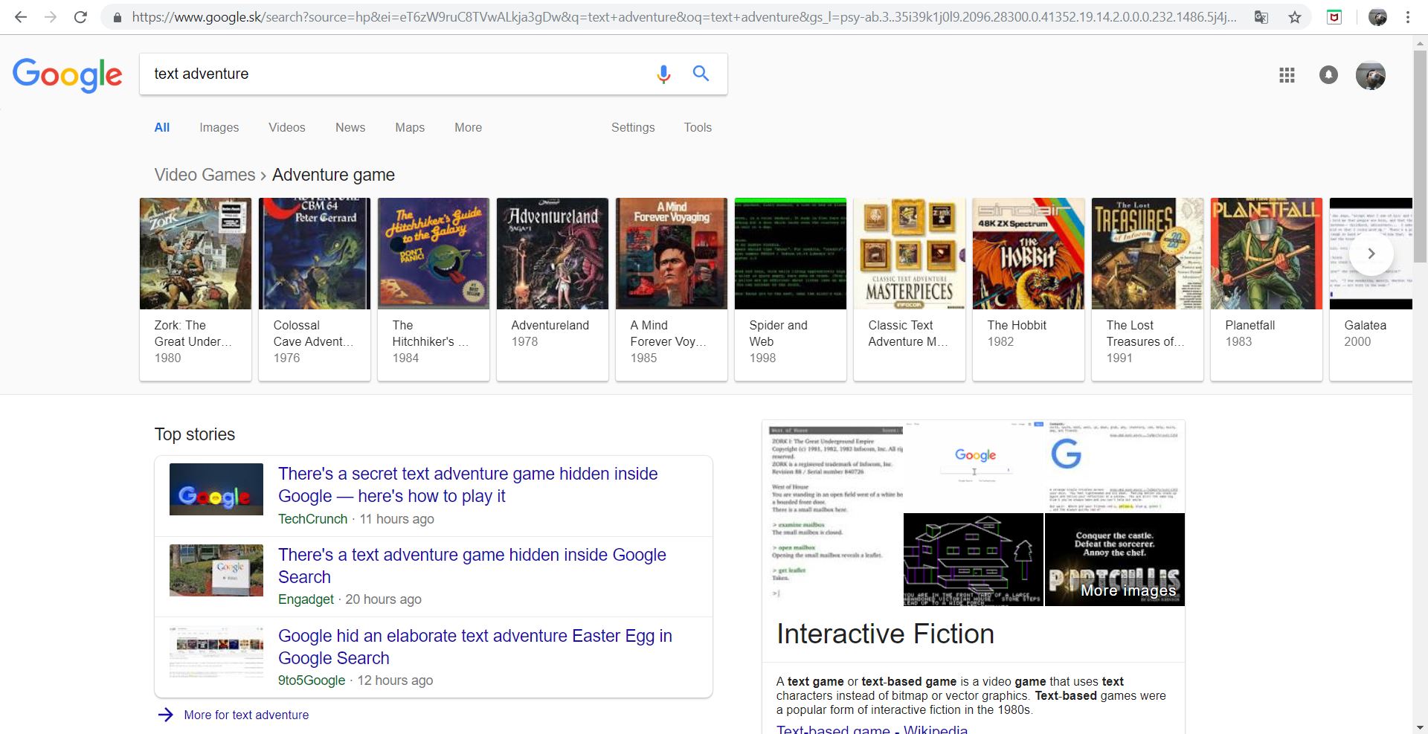Open Google account avatar on page

[x=1370, y=75]
